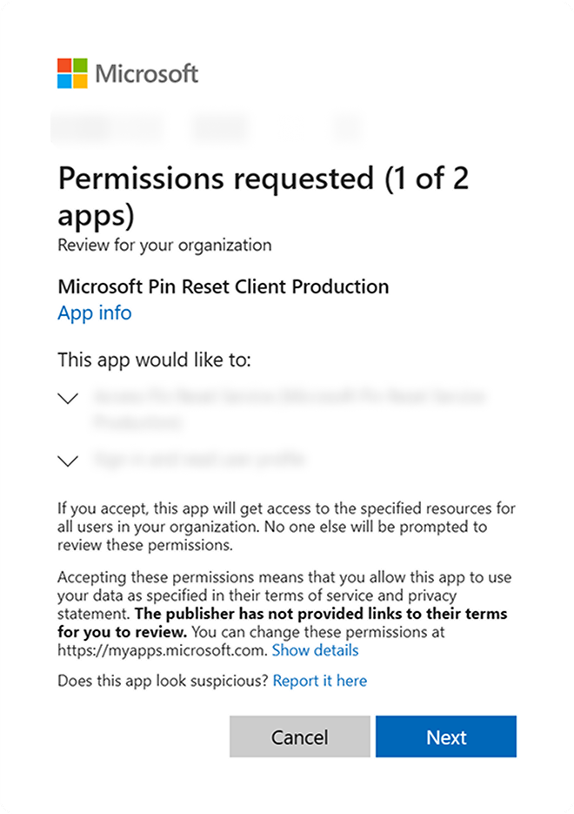
Task: Expand the first permission chevron
Action: pos(68,398)
